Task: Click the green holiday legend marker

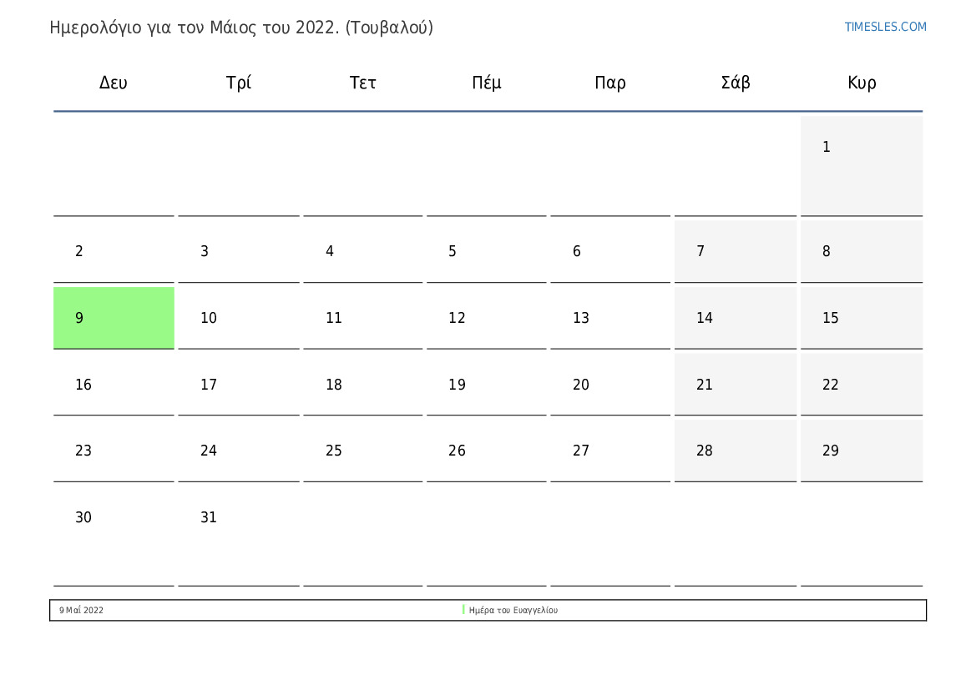Action: point(463,610)
